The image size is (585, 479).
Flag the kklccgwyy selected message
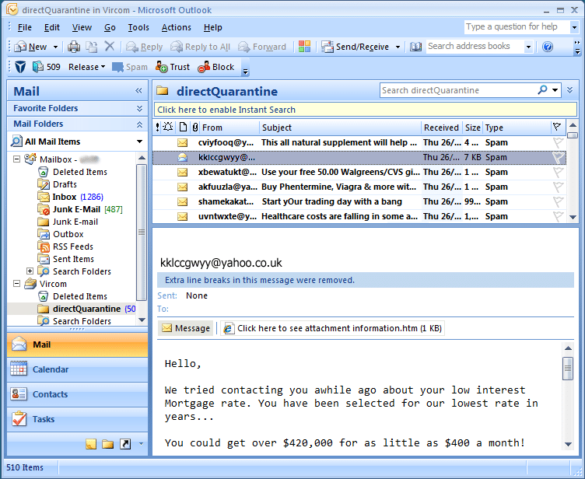[x=558, y=157]
